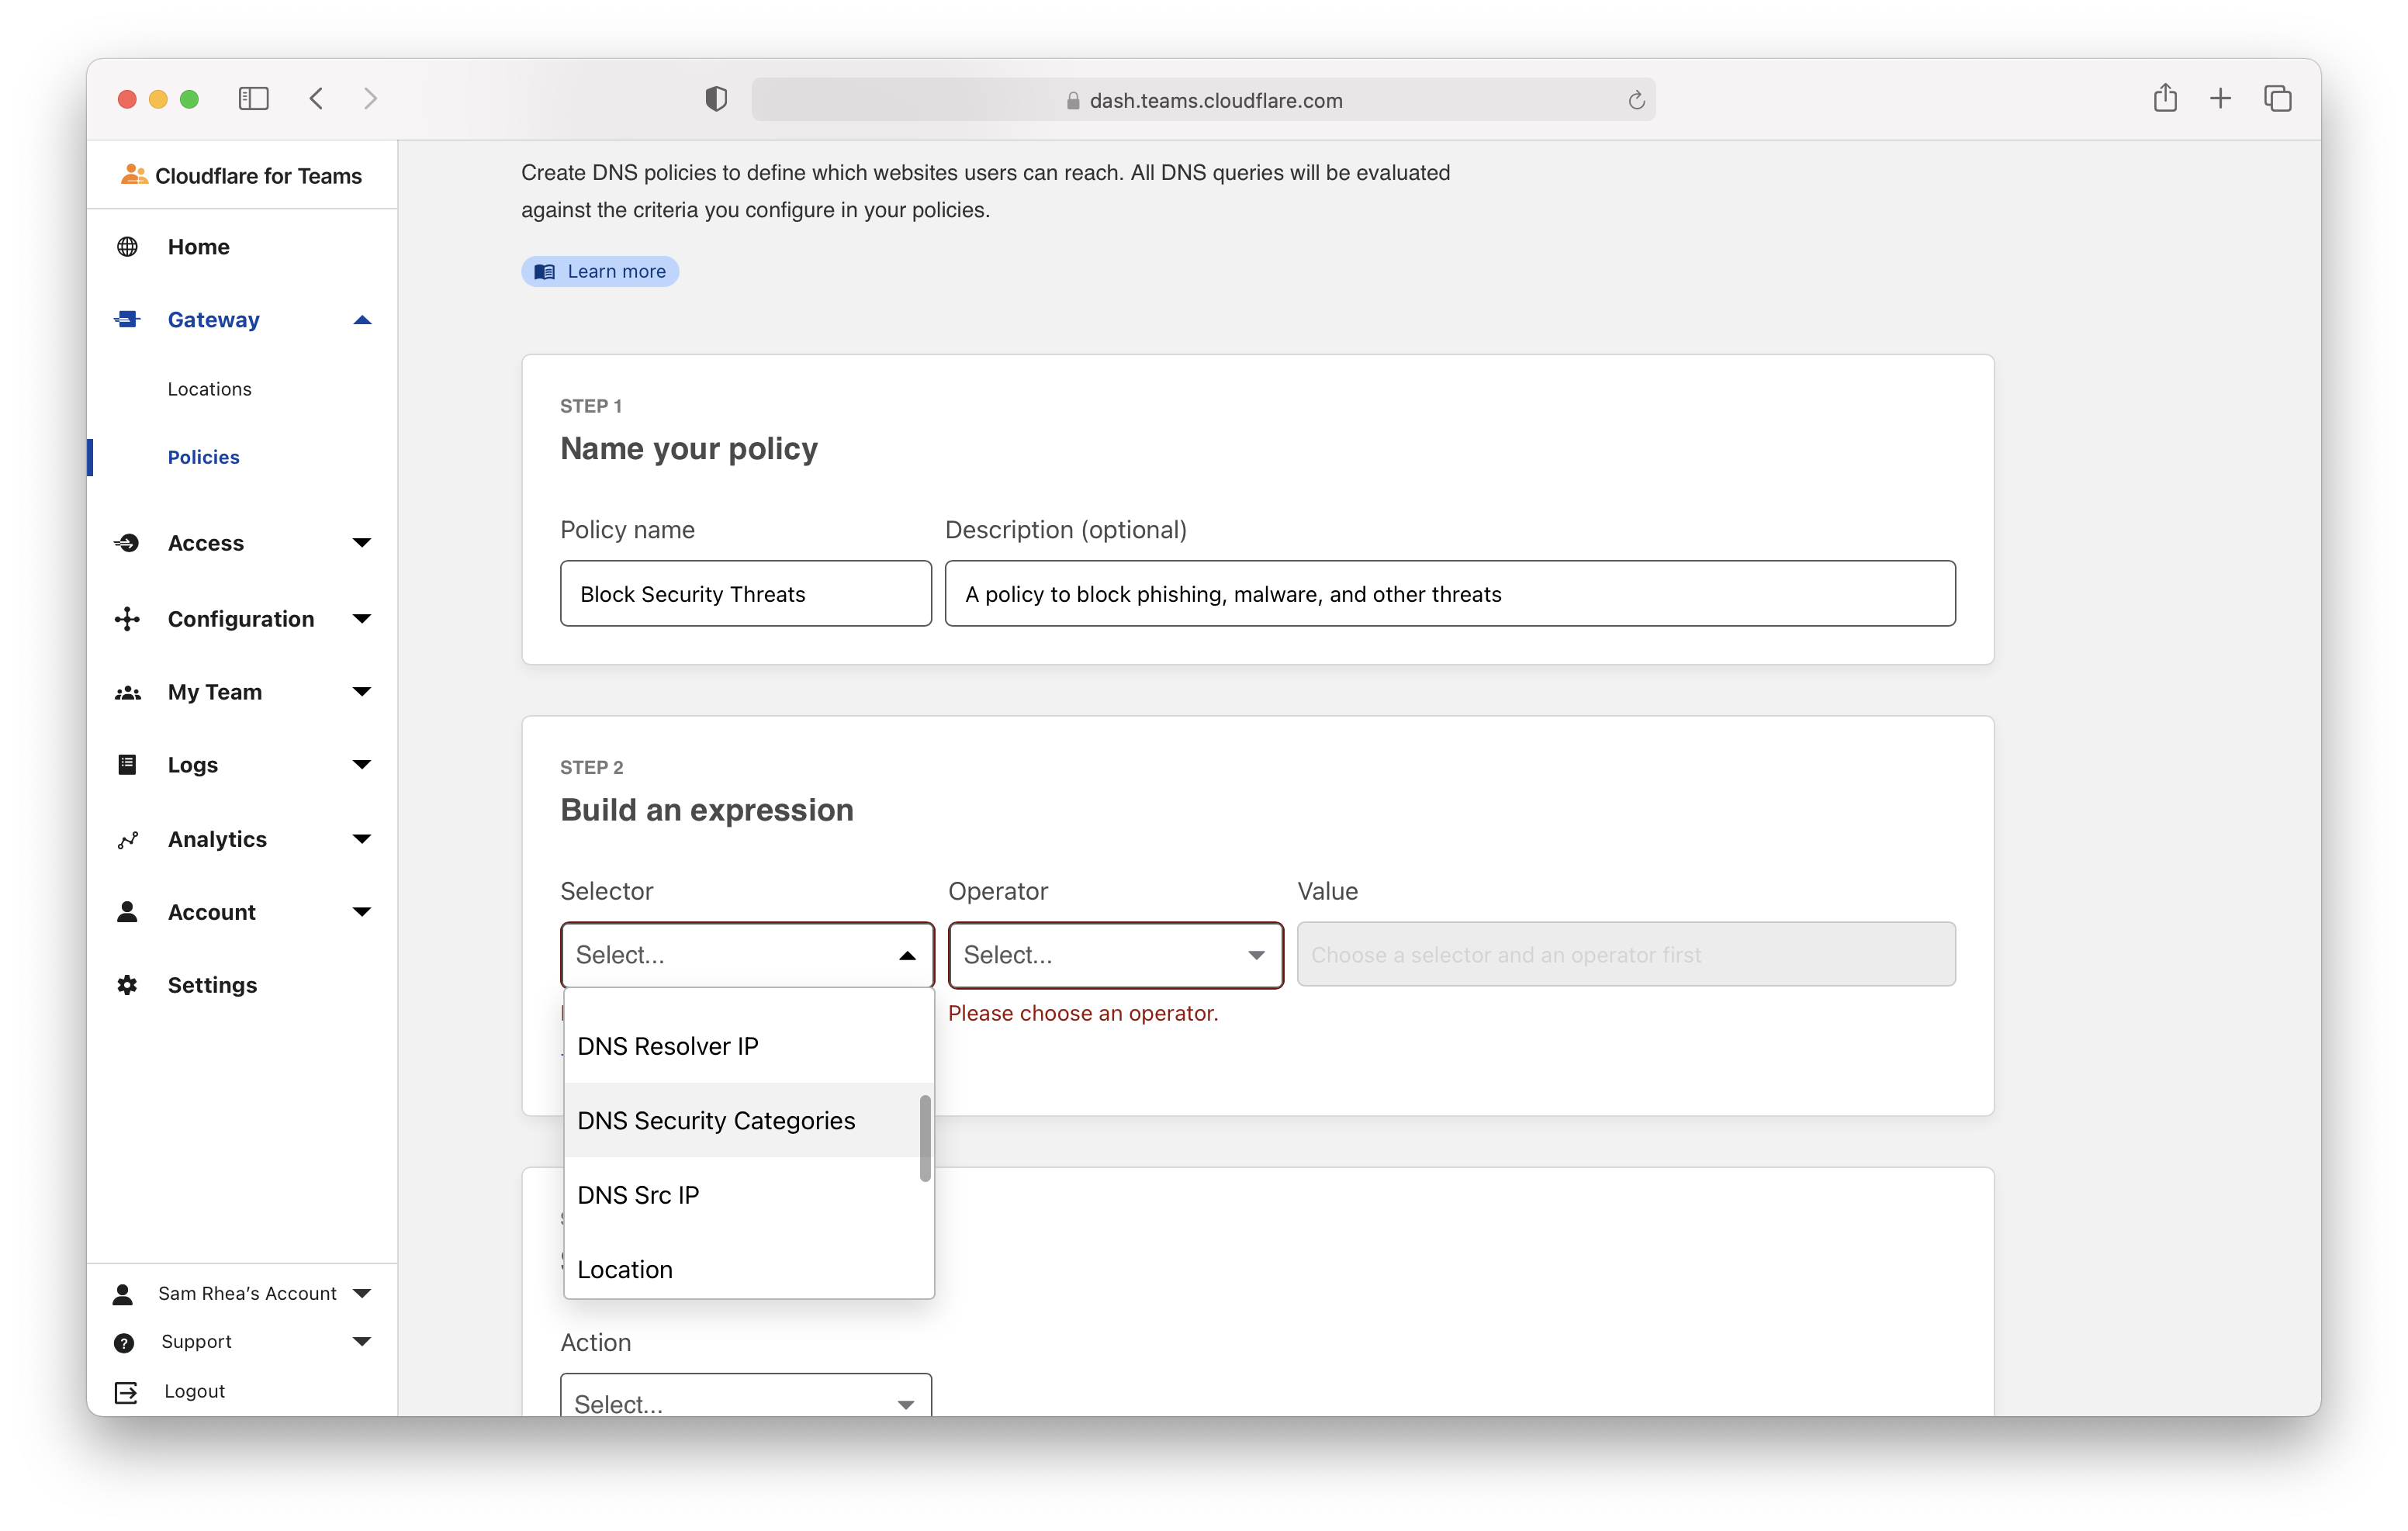Open Locations under Gateway
The image size is (2408, 1531).
209,389
